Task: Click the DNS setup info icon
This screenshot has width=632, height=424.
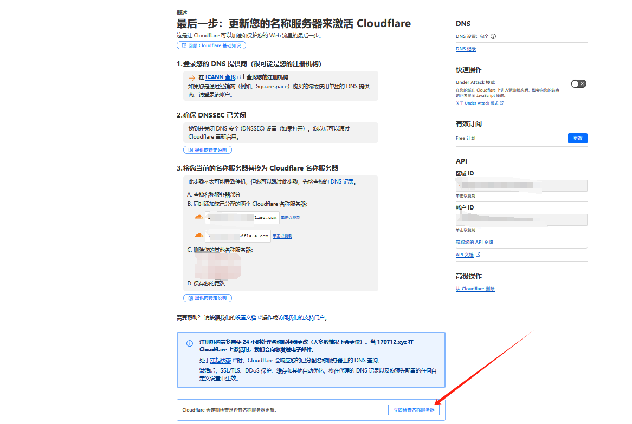Action: coord(493,37)
